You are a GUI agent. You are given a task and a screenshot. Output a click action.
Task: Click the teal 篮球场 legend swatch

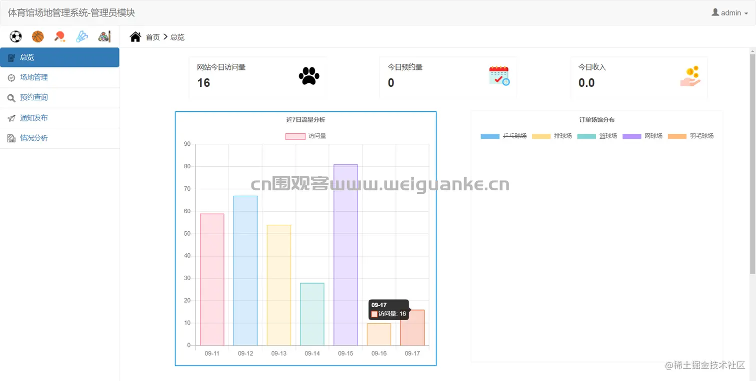[586, 136]
